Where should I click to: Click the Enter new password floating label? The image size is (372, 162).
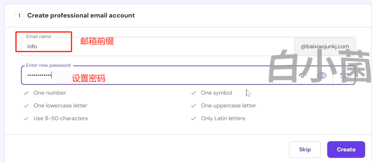(x=48, y=65)
